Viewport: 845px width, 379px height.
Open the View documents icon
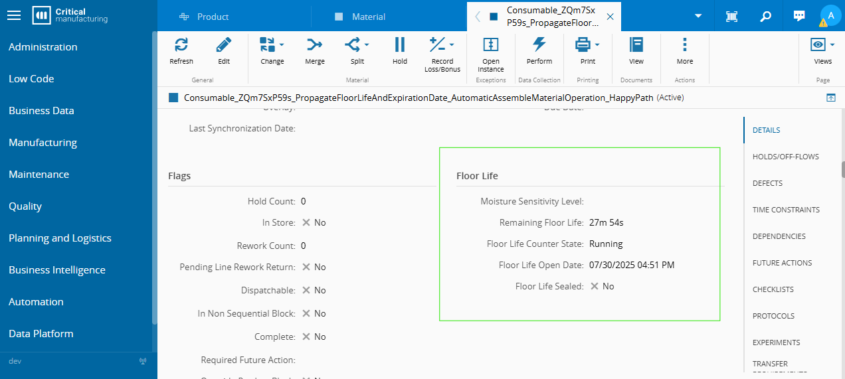tap(636, 45)
